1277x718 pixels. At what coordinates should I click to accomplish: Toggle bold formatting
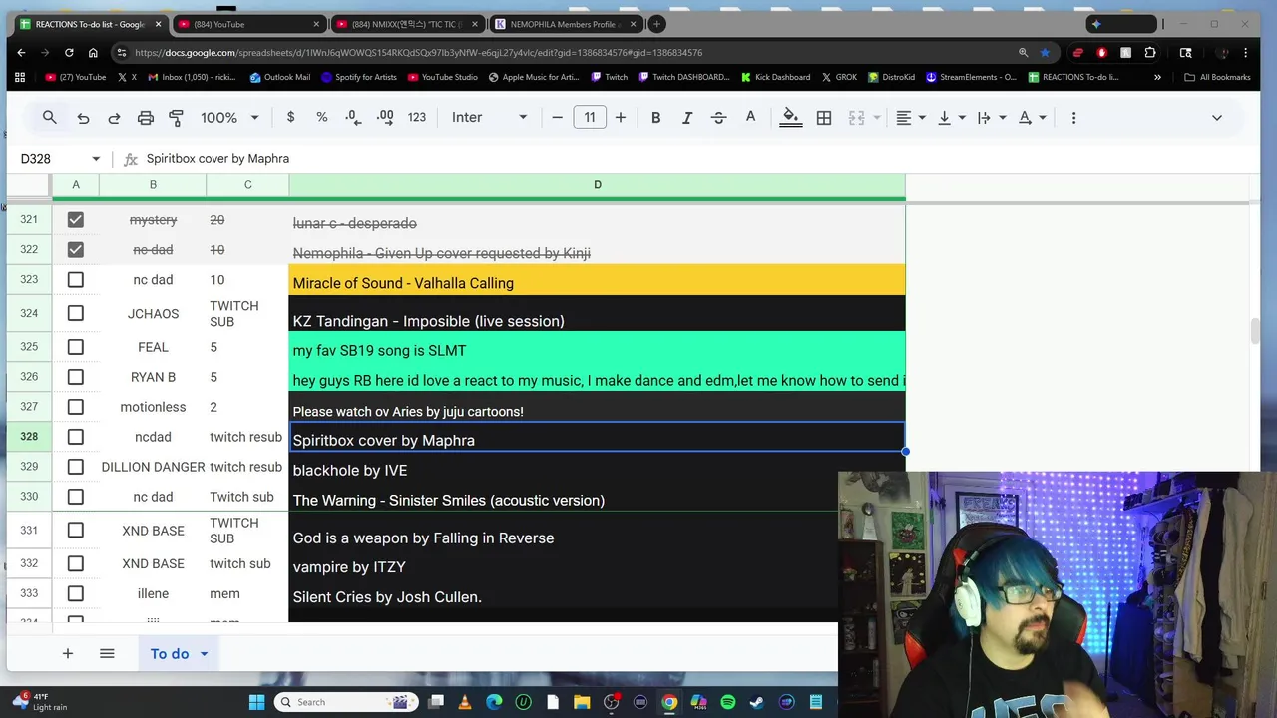click(655, 117)
